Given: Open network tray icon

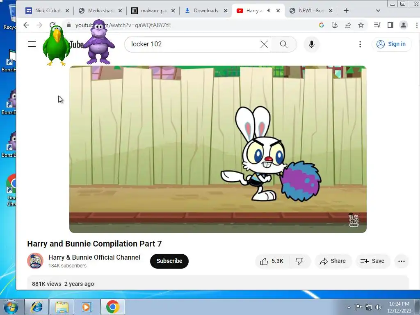Looking at the screenshot, I should pos(369,307).
